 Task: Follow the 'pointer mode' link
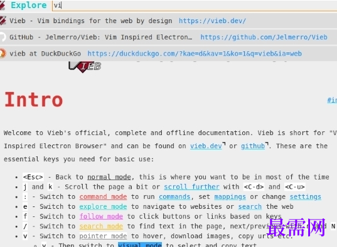(103, 236)
